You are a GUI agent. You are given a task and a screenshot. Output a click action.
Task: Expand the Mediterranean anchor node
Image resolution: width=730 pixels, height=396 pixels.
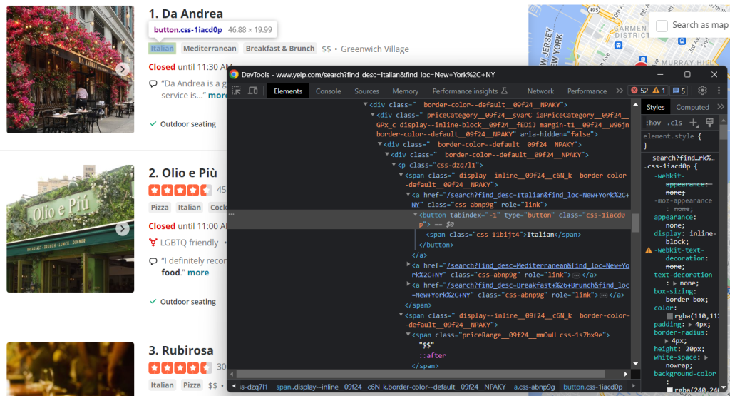click(408, 265)
